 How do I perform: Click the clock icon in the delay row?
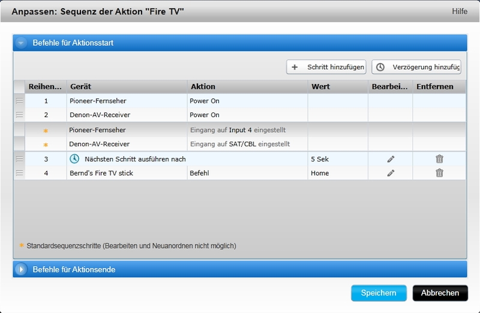[74, 159]
